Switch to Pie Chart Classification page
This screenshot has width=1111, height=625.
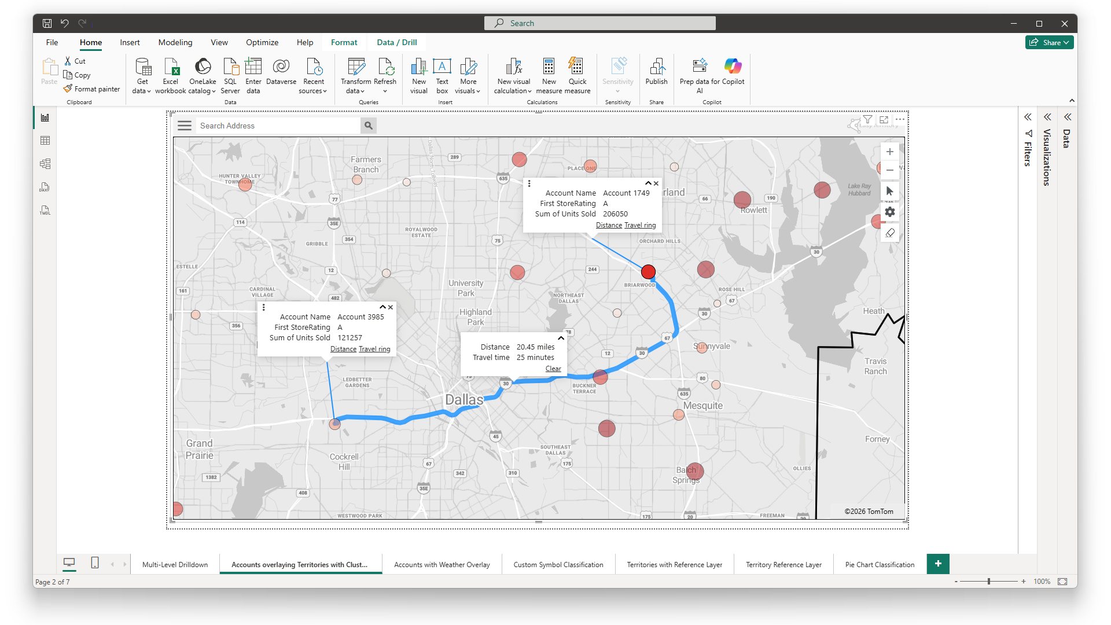880,565
